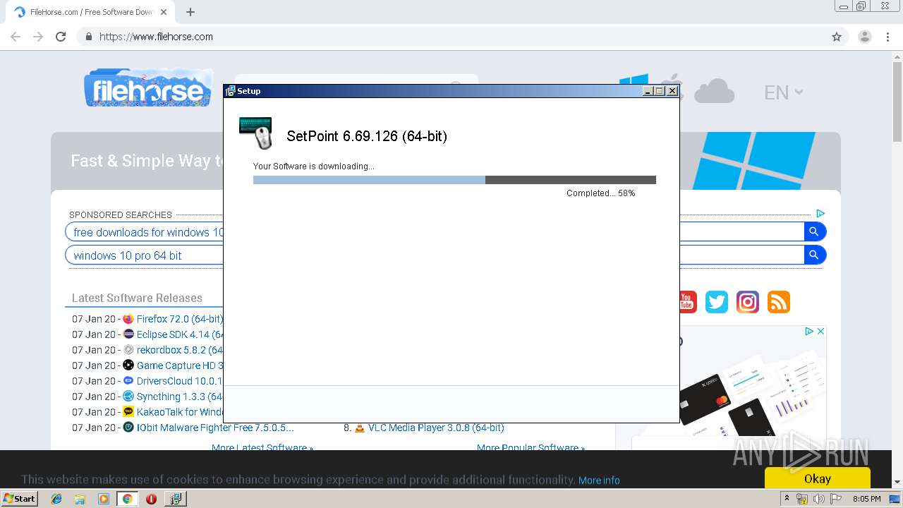Open DriversCloud 10.0.1 release link

click(180, 381)
